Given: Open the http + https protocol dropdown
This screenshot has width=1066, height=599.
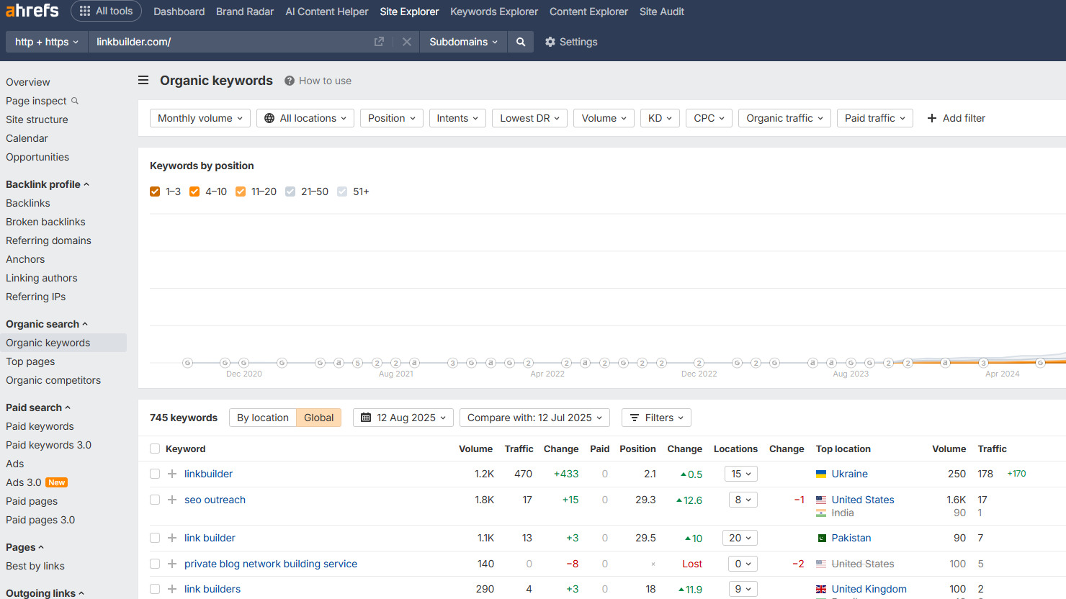Looking at the screenshot, I should [47, 42].
